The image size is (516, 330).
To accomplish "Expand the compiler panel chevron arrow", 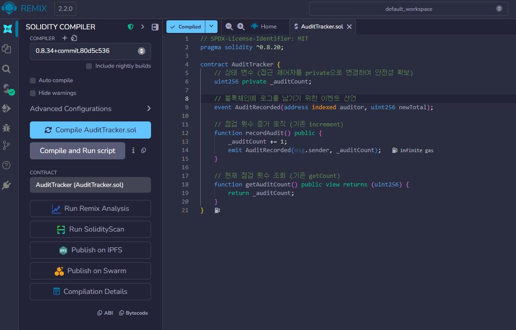I will 142,27.
